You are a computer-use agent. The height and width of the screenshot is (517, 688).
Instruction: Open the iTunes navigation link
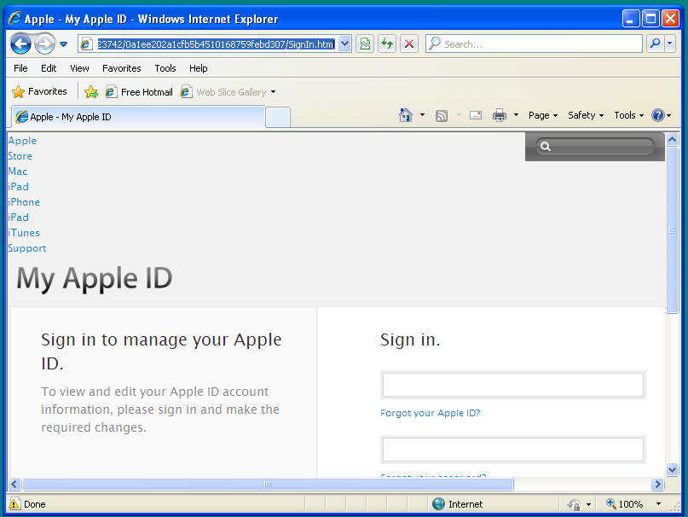[24, 233]
